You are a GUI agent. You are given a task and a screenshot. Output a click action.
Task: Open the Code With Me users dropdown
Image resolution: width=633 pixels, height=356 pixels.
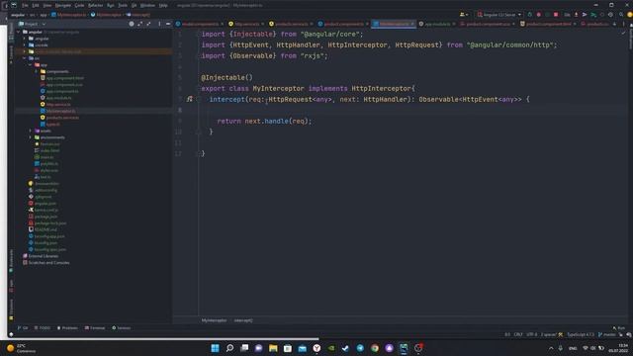[464, 15]
